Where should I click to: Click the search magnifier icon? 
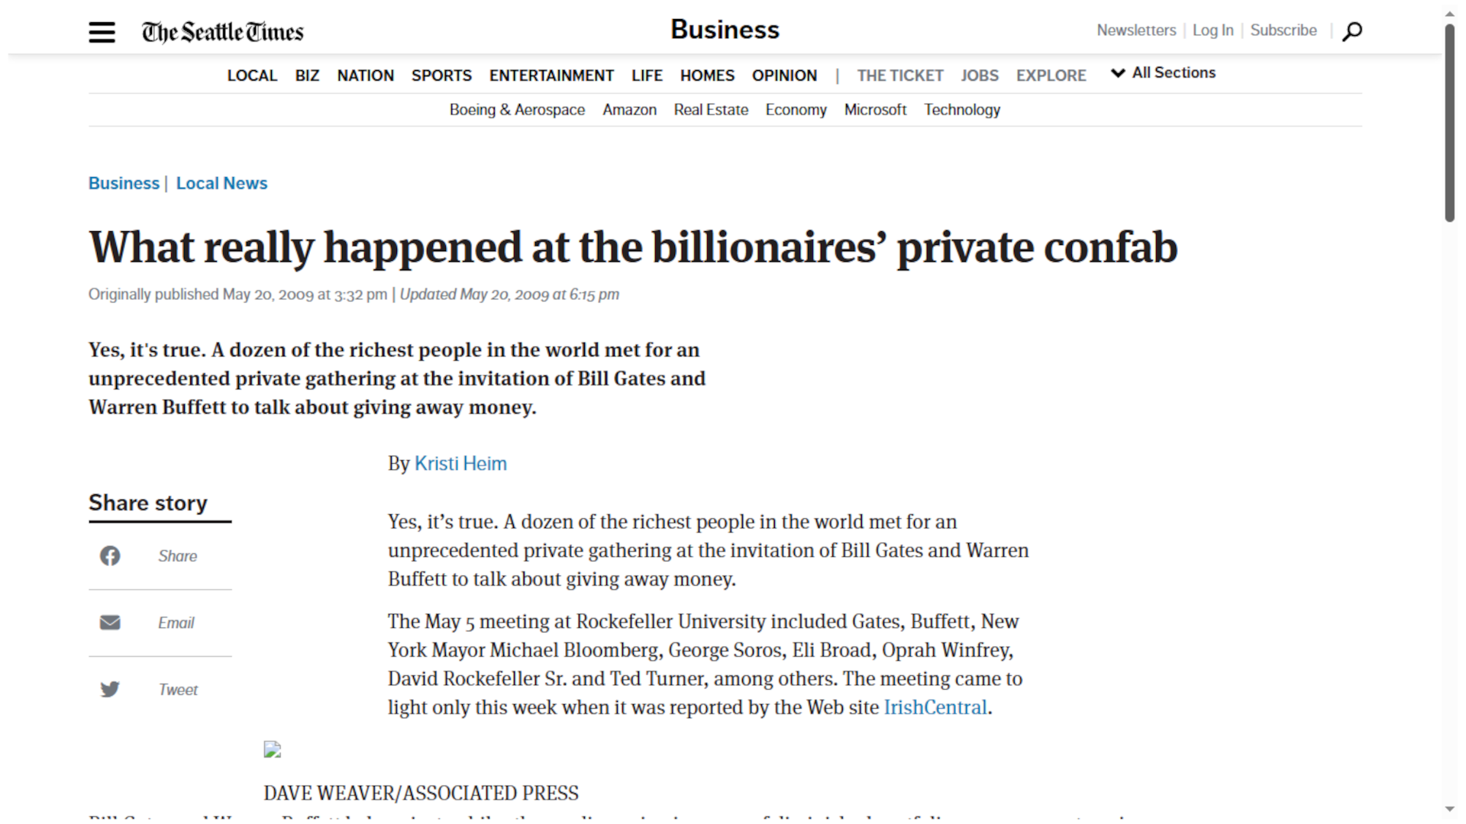point(1351,32)
